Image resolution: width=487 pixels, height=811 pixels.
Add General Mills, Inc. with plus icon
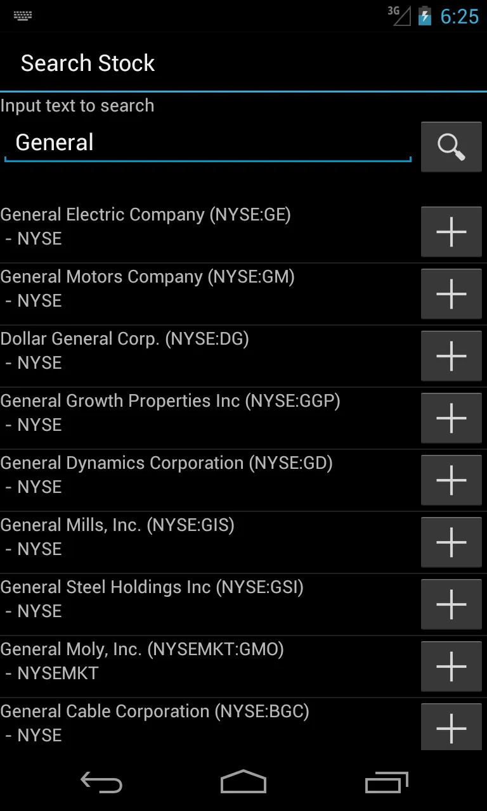[451, 542]
